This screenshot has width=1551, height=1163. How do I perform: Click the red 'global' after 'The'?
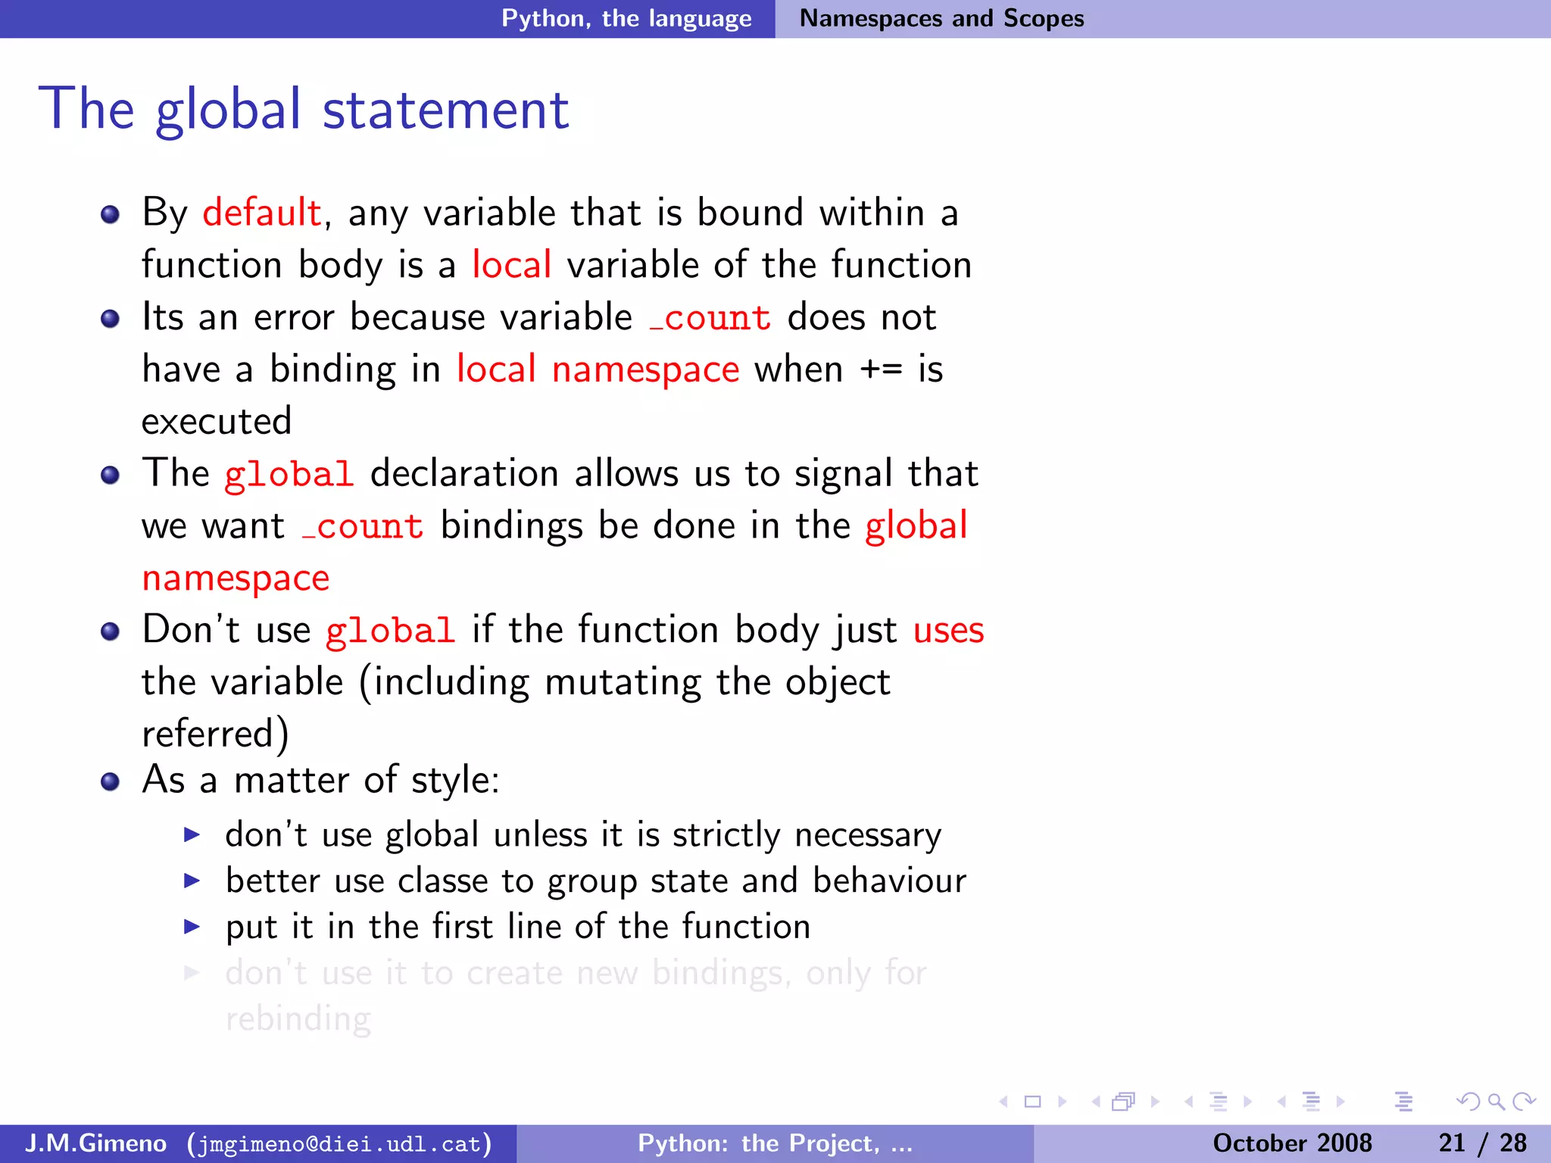pyautogui.click(x=289, y=475)
